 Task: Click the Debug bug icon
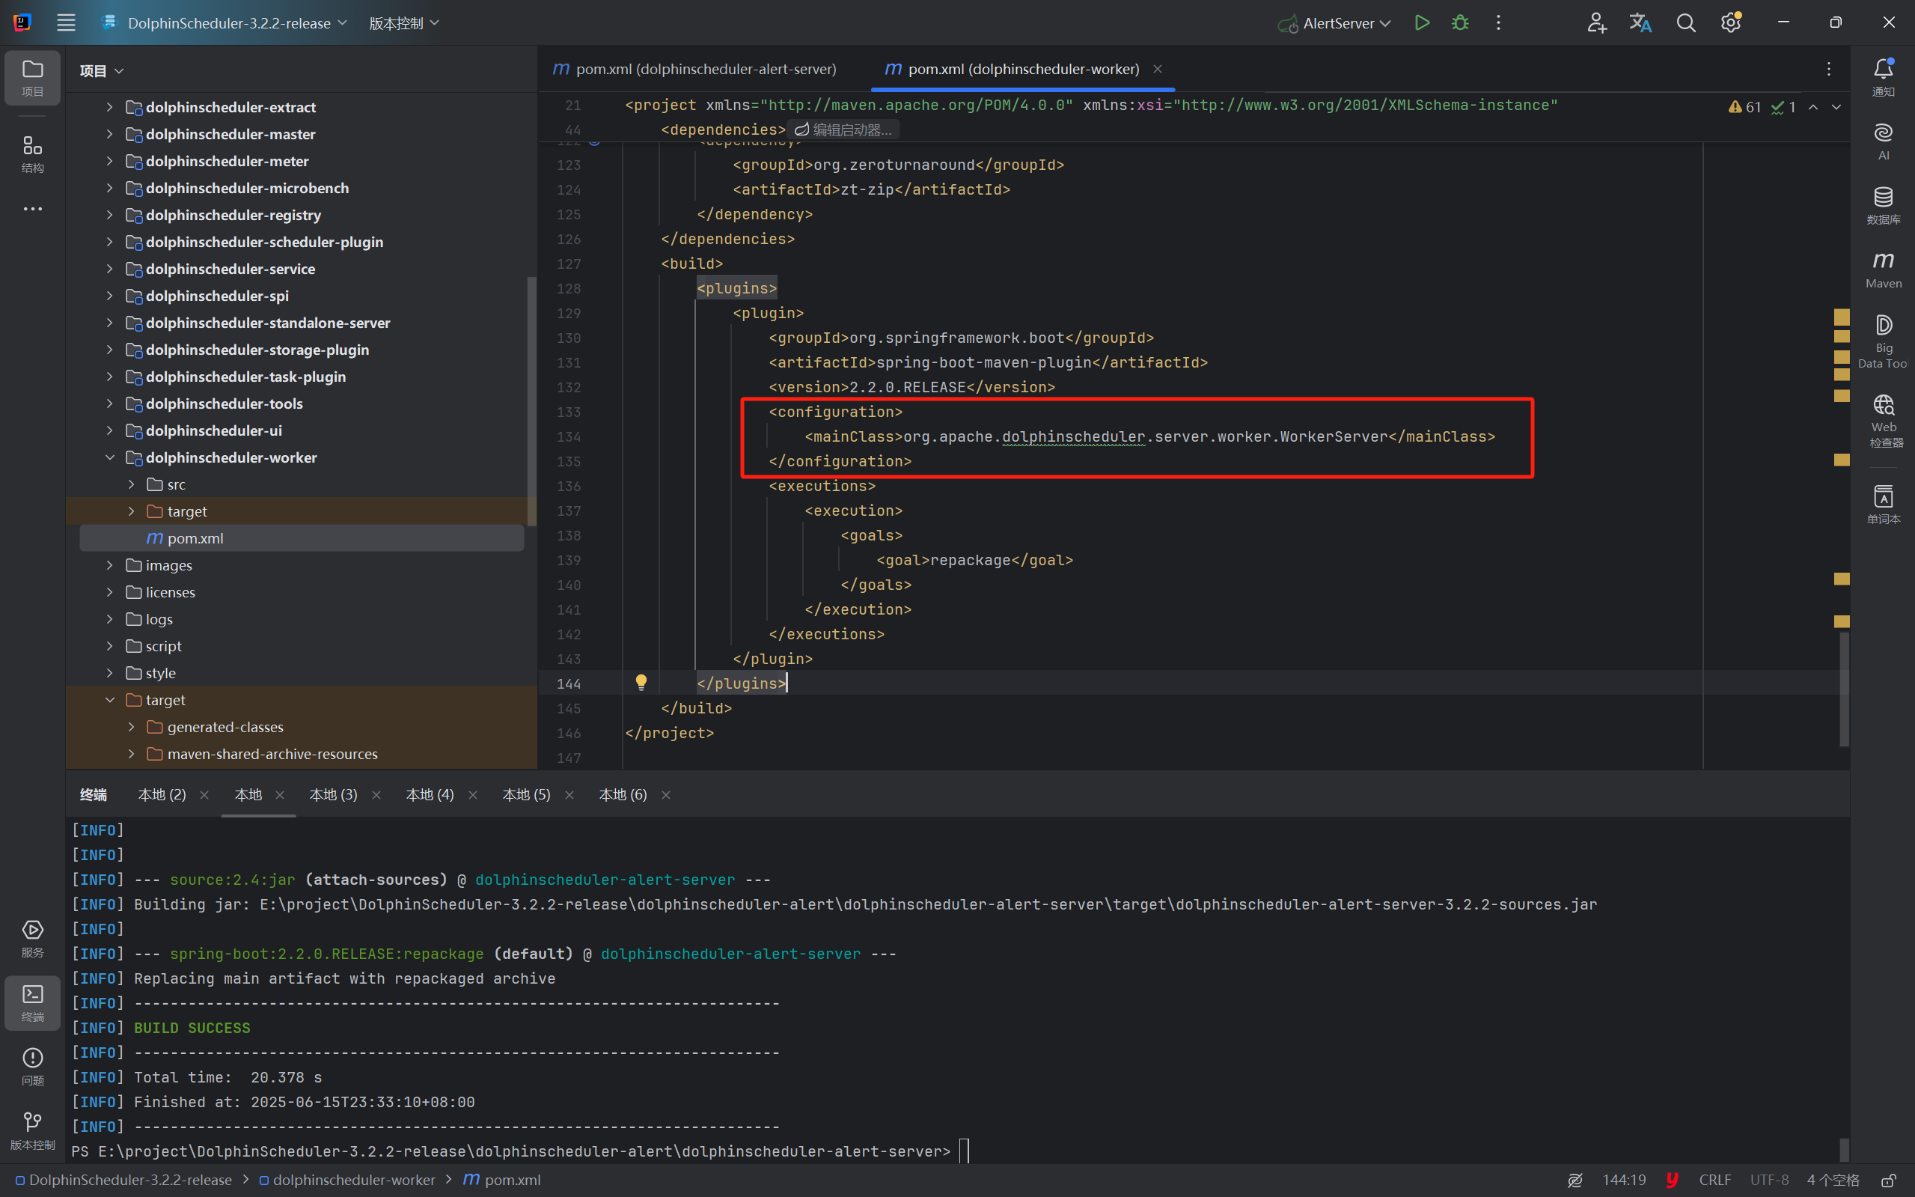pyautogui.click(x=1460, y=23)
